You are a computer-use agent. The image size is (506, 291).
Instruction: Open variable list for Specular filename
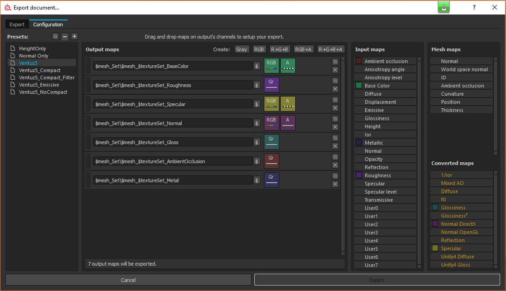pyautogui.click(x=257, y=104)
